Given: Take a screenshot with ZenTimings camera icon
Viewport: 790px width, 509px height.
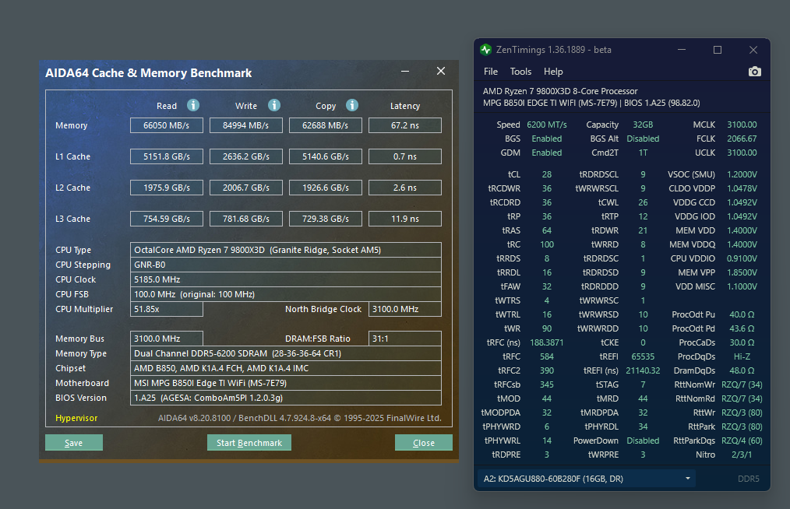Looking at the screenshot, I should point(754,72).
